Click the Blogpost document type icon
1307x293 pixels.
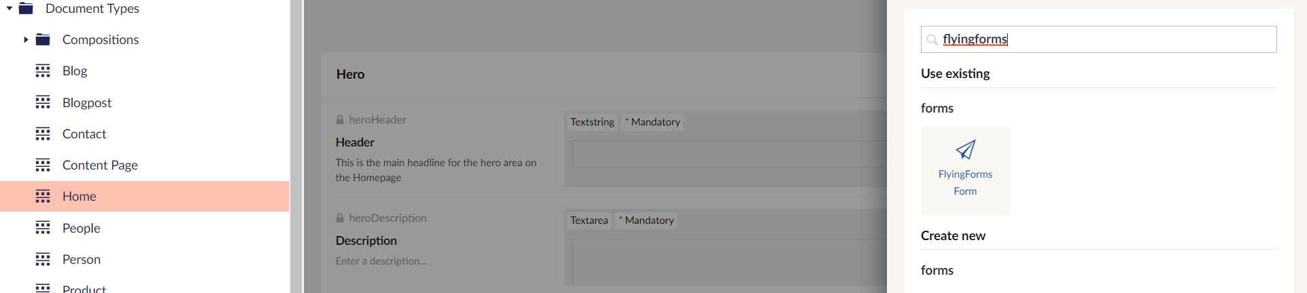(43, 102)
